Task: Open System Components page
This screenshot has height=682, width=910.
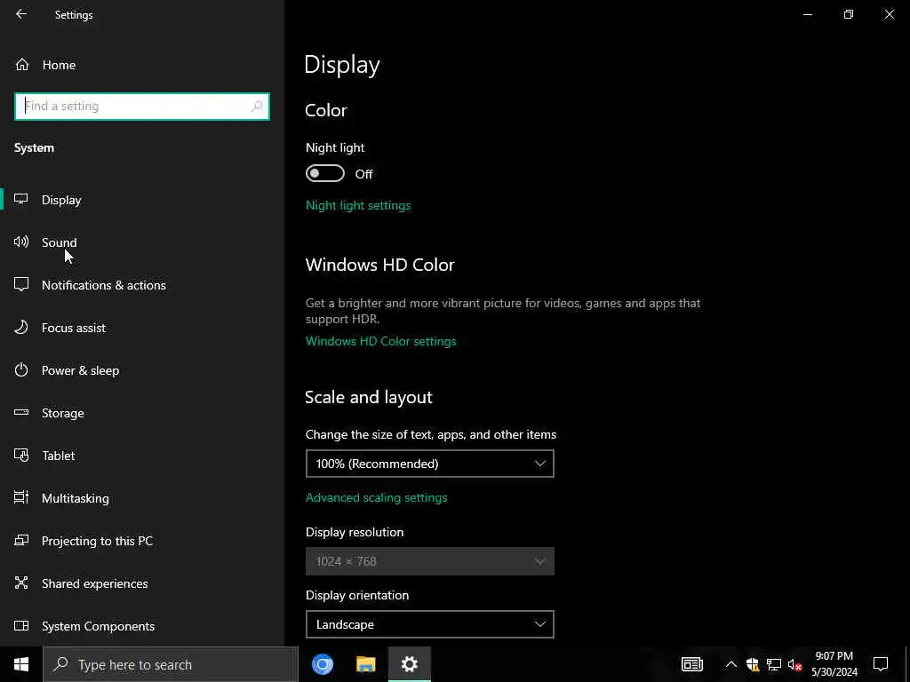Action: 142,626
